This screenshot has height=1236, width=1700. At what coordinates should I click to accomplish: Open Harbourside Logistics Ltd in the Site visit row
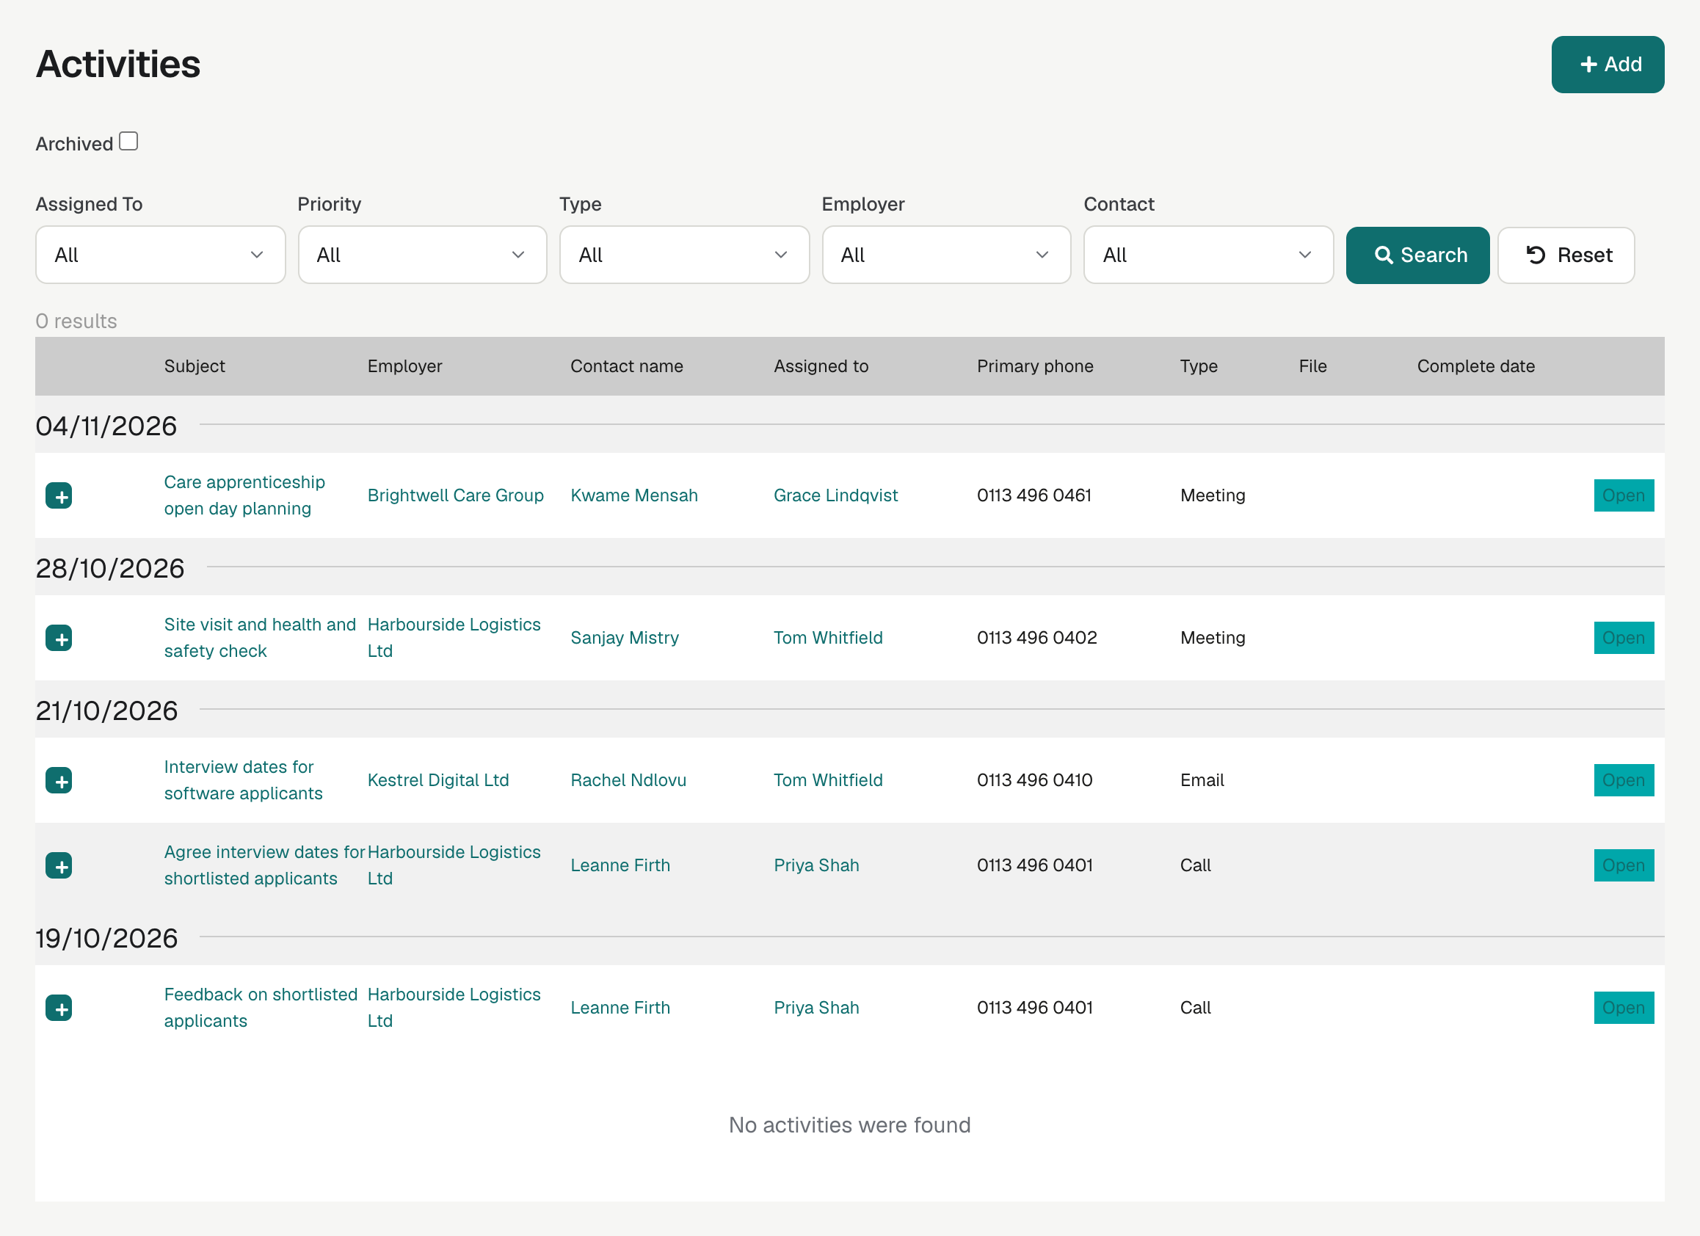(x=454, y=638)
